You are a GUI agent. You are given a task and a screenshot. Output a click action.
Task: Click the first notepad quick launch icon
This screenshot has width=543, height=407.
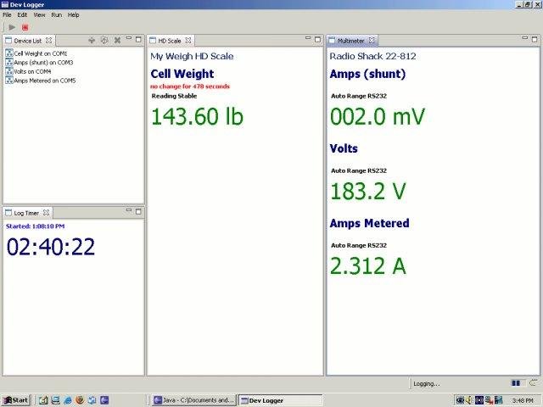tap(43, 400)
